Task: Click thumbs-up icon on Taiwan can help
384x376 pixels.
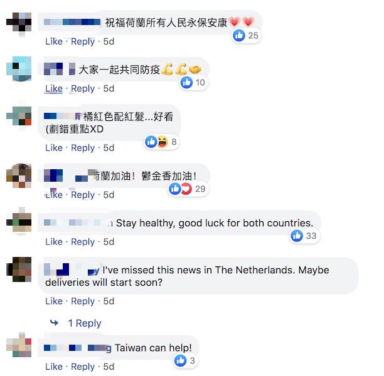Action: [181, 360]
